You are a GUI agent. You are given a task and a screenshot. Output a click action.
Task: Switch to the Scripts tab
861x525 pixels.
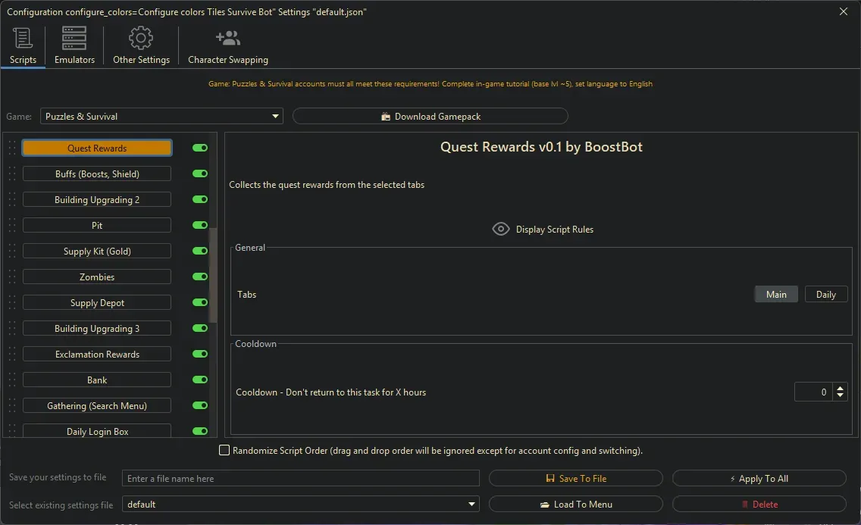click(x=23, y=45)
